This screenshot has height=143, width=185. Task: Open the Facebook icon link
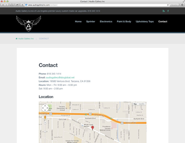click(168, 11)
